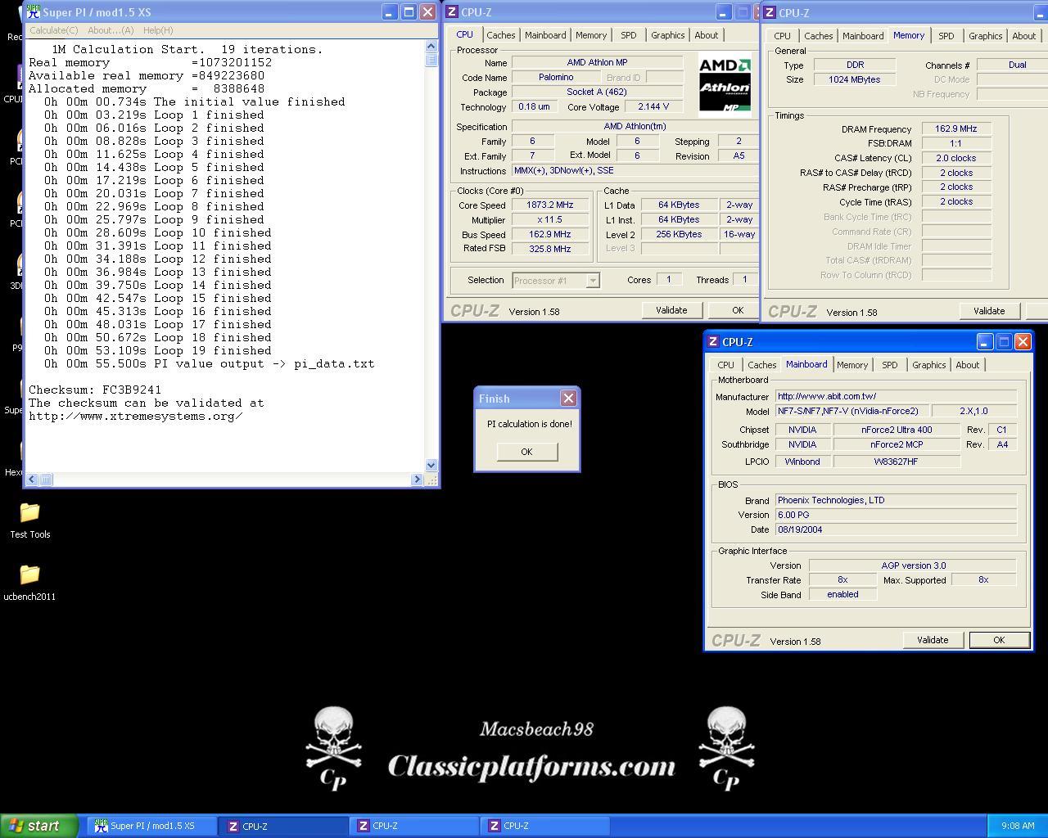Click the AMD Athlon MP logo in CPU-Z

pos(725,85)
